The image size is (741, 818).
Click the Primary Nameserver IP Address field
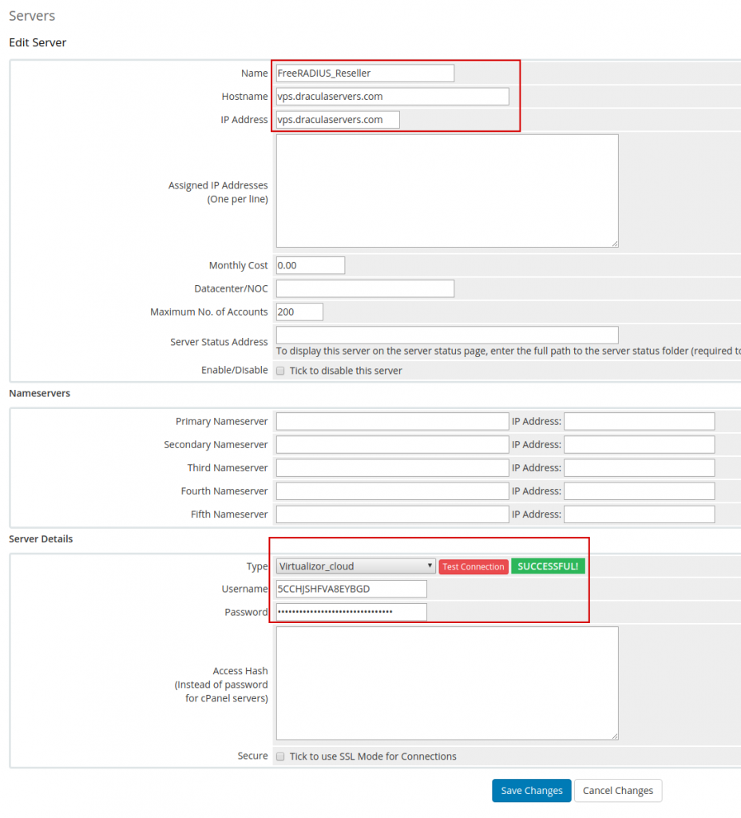[x=640, y=421]
